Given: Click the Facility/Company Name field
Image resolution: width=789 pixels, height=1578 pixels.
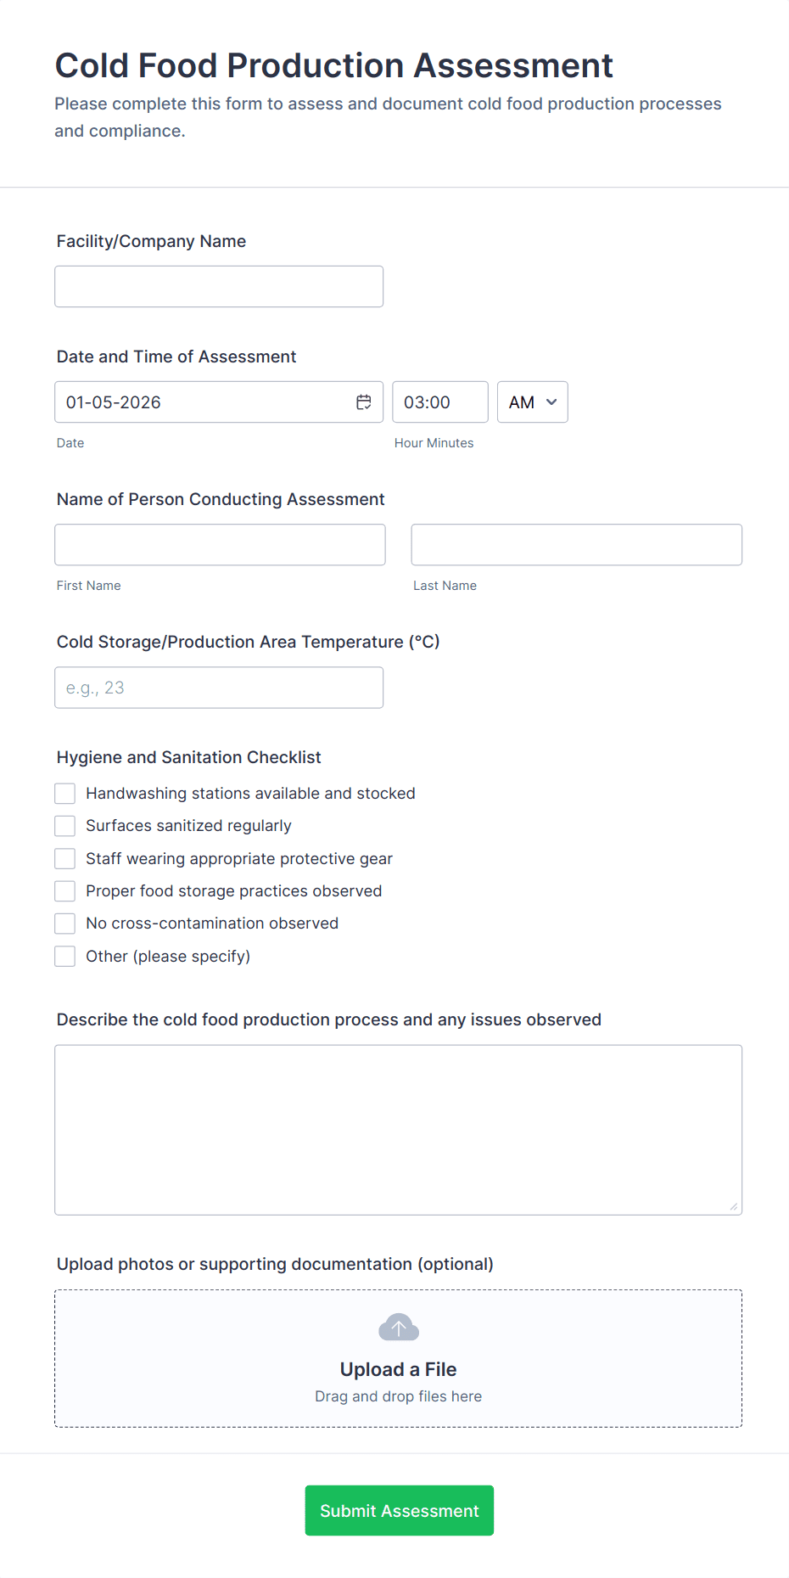Looking at the screenshot, I should [218, 286].
